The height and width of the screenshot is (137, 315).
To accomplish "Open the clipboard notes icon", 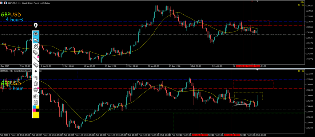I will [36, 102].
